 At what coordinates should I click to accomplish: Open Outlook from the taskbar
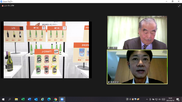point(36,99)
